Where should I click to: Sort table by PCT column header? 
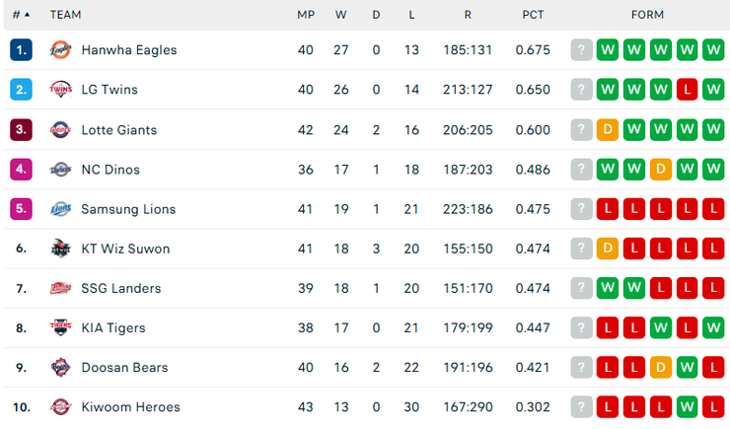pyautogui.click(x=533, y=15)
